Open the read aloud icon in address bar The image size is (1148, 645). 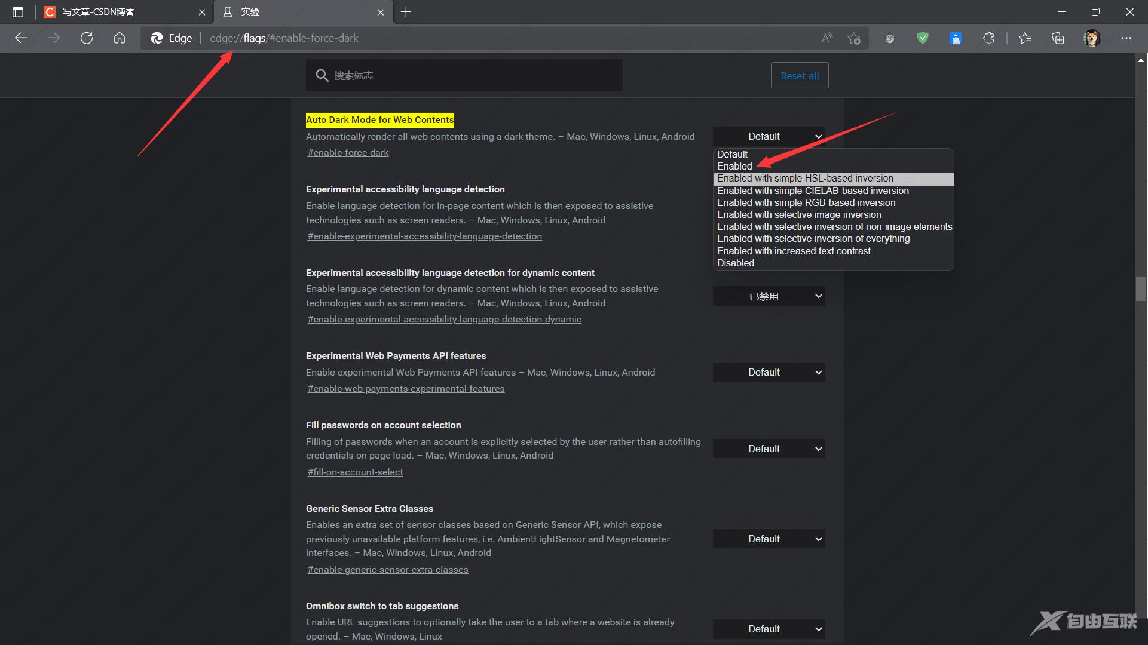(x=827, y=38)
